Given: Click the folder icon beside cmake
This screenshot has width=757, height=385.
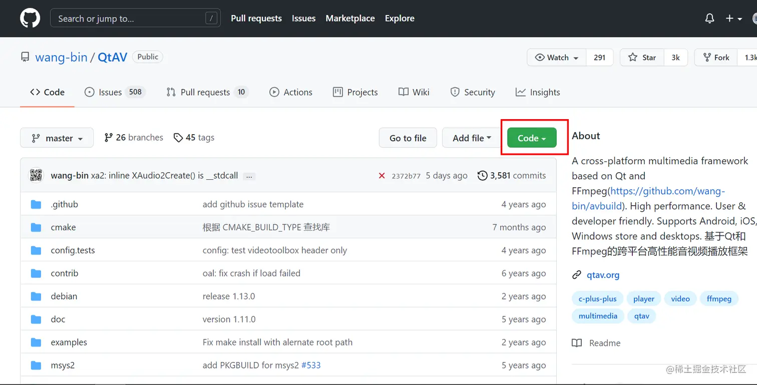Looking at the screenshot, I should tap(36, 227).
